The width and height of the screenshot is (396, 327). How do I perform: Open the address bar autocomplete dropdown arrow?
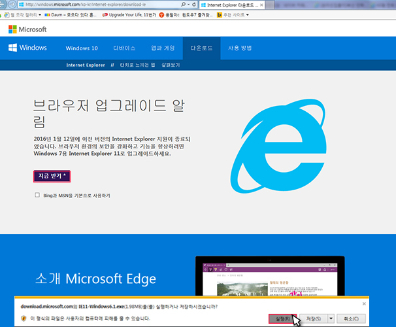(x=189, y=5)
